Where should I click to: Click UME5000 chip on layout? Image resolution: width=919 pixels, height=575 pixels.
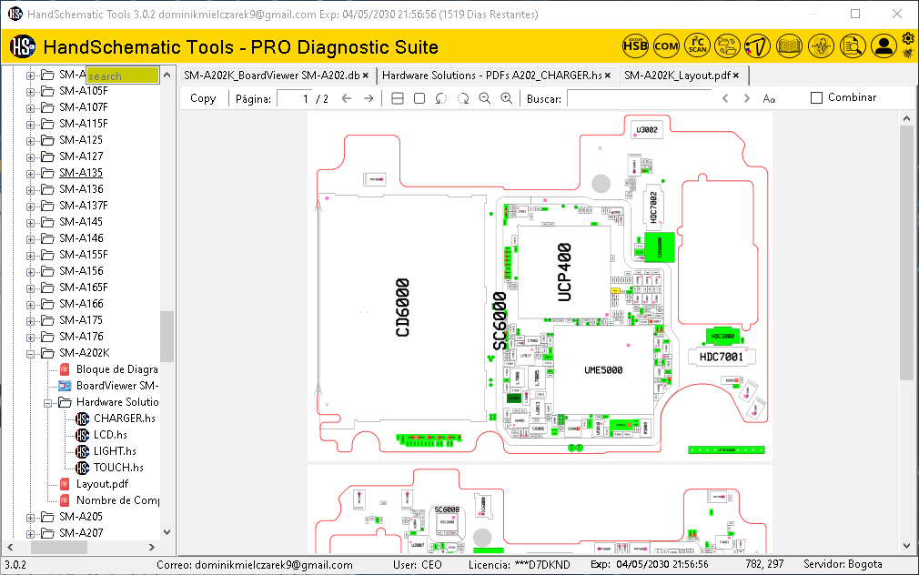tap(603, 370)
